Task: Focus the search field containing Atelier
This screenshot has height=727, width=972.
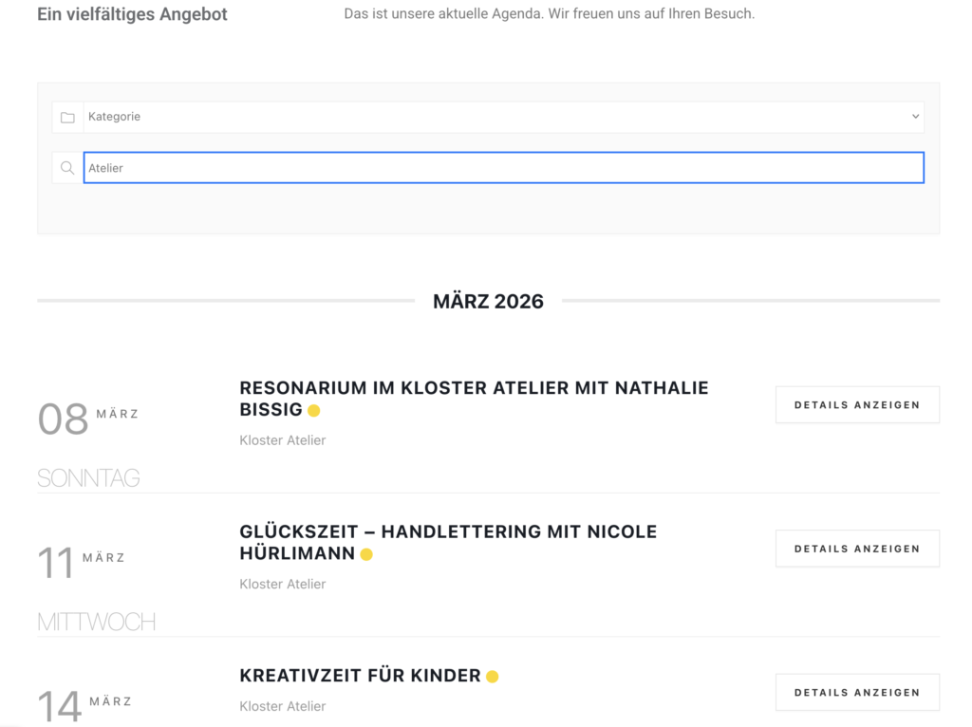Action: point(503,168)
